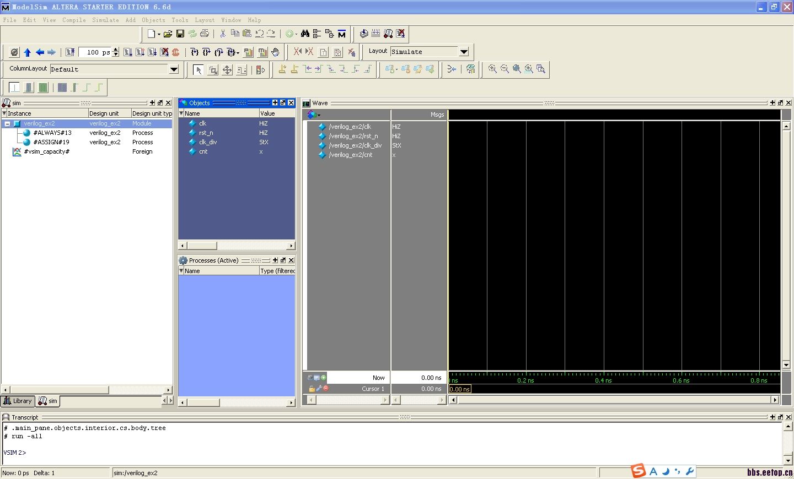Click the Zoom Out magnifier icon
Viewport: 794px width, 479px height.
[505, 69]
